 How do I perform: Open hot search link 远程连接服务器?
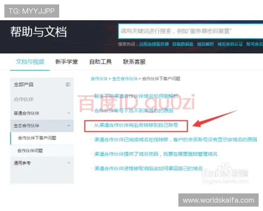click(154, 44)
